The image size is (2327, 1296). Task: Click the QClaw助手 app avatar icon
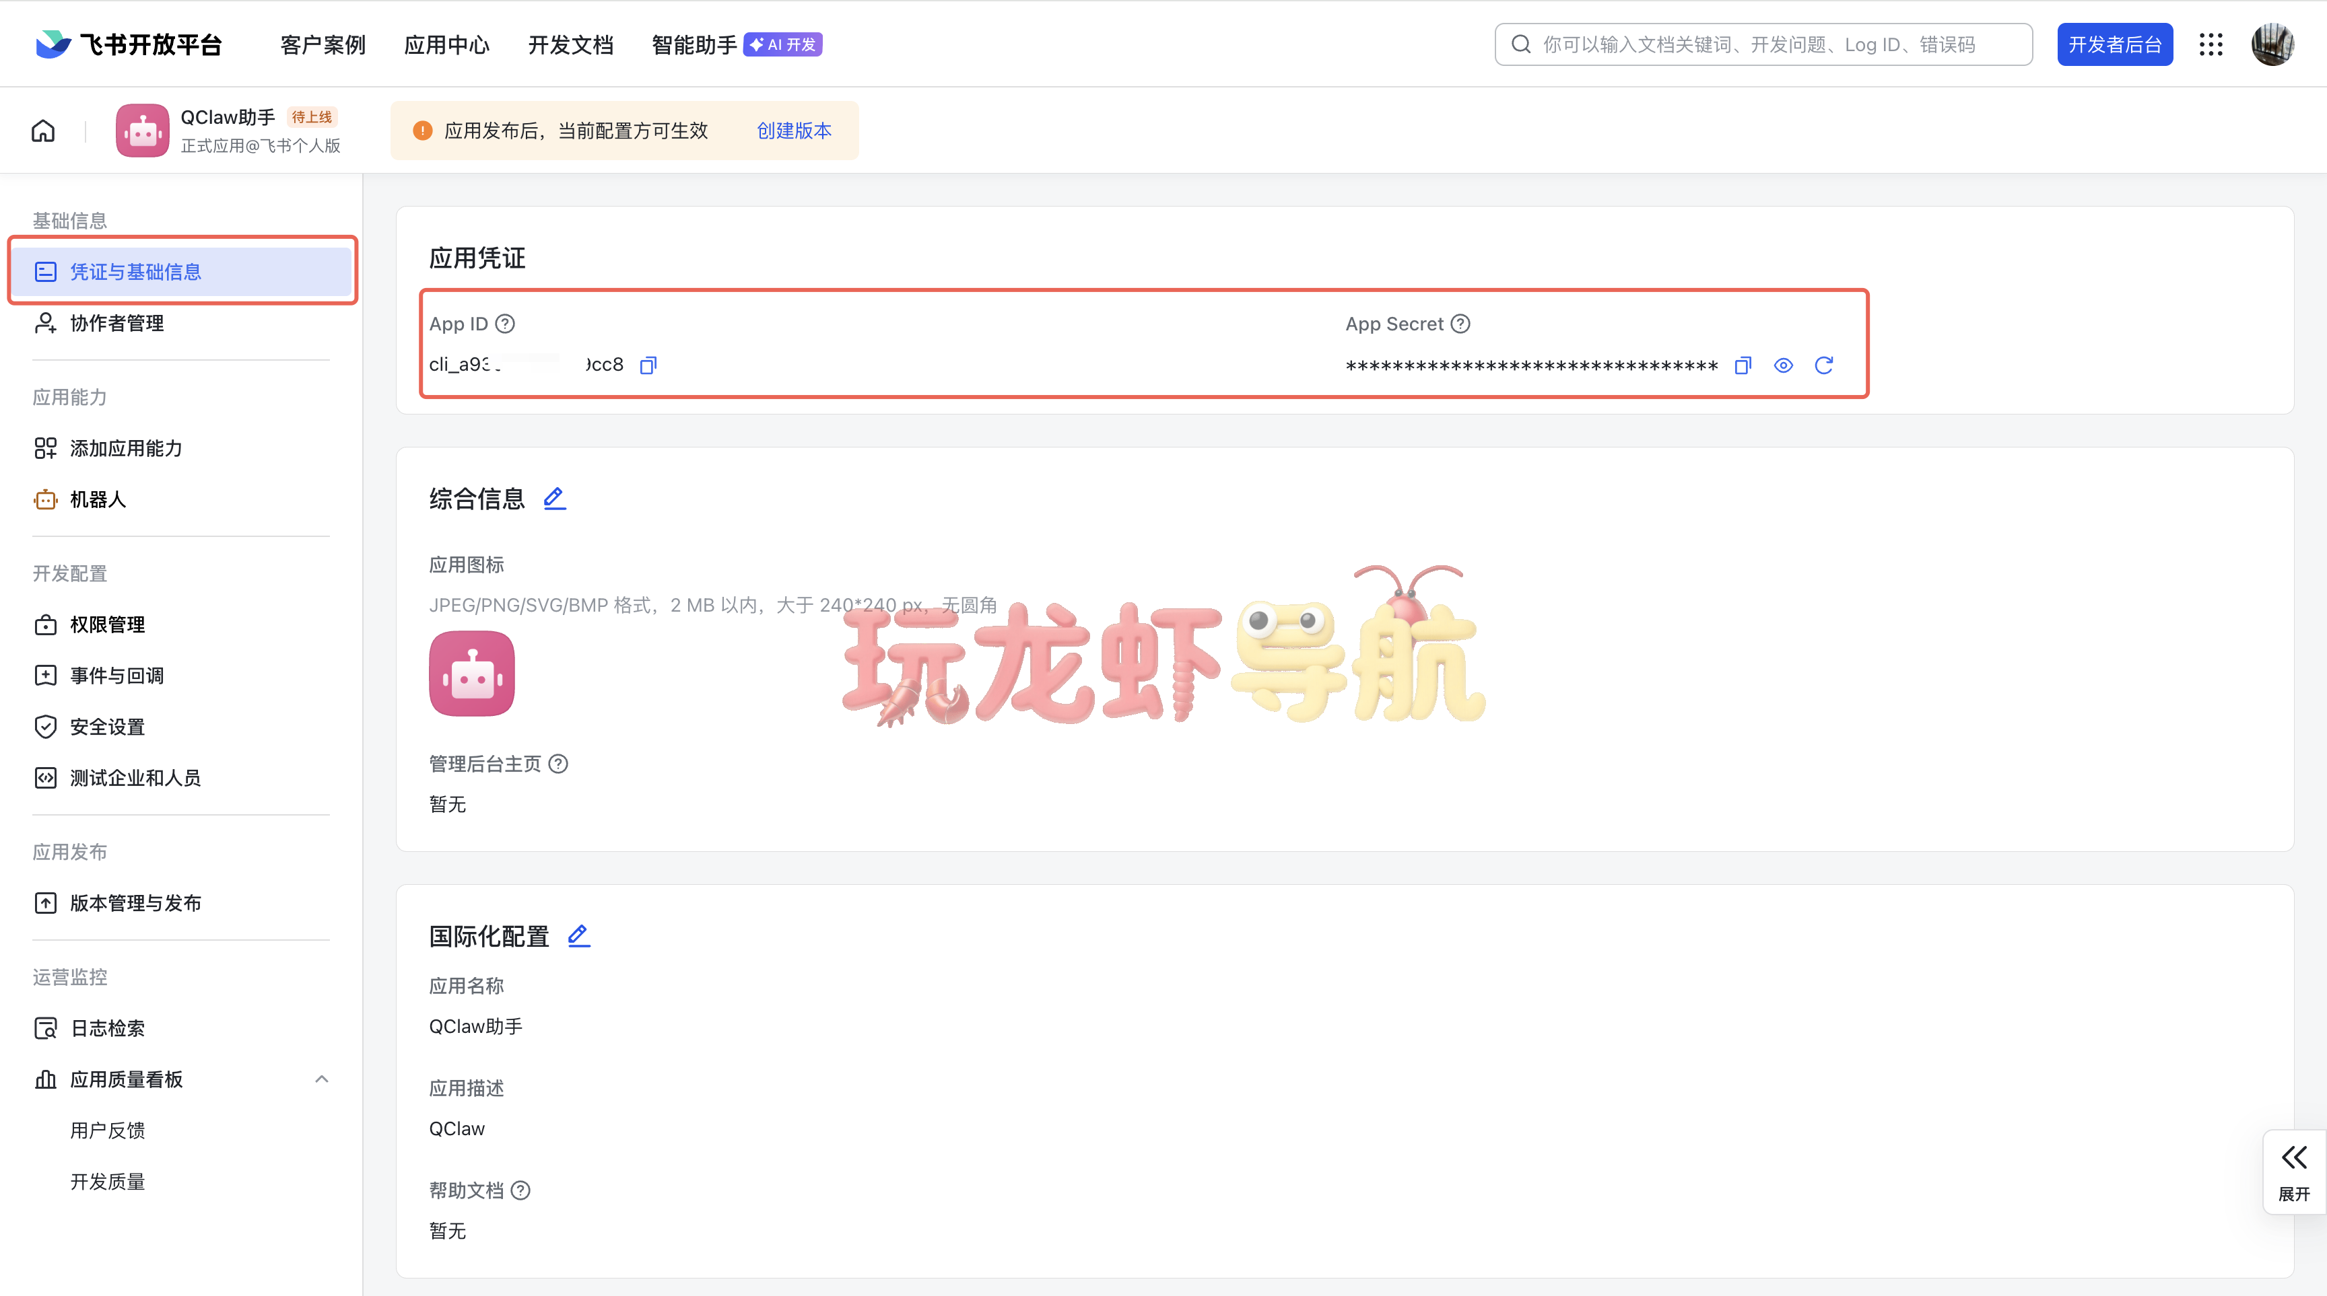pos(142,131)
